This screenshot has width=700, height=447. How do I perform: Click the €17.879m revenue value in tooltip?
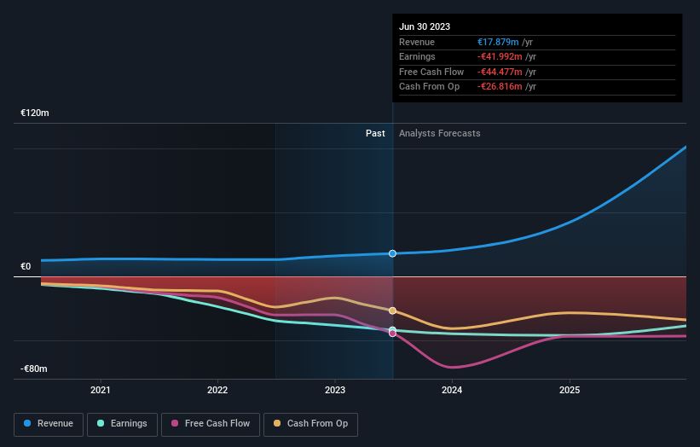(x=498, y=42)
